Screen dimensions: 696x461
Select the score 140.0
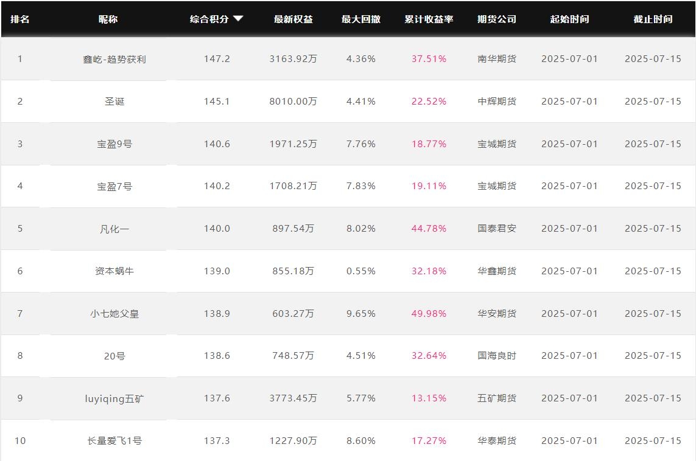coord(217,229)
